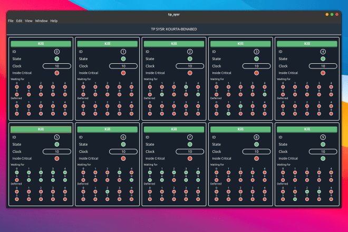
Task: Kill process 0
Action: tap(41, 44)
